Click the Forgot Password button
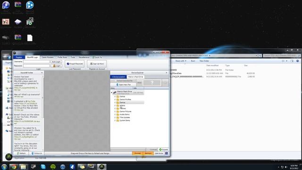Screen dimensions: 302x170 click(x=75, y=64)
